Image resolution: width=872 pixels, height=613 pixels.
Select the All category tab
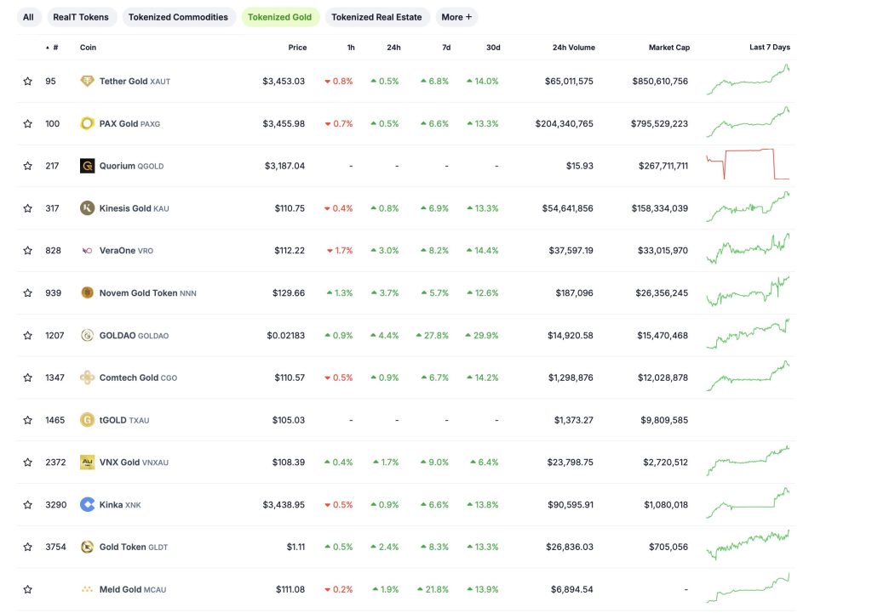coord(28,17)
